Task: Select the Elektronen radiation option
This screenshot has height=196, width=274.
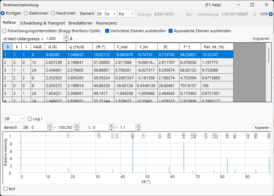Action: tap(36, 13)
